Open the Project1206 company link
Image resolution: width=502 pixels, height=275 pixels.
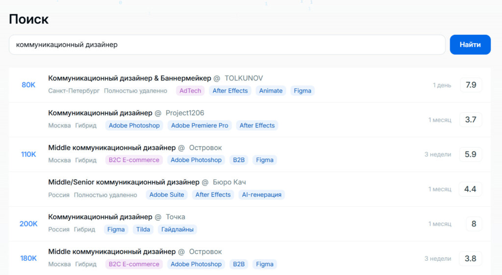pos(185,113)
